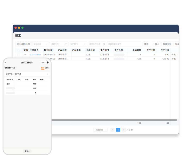Tap the circular target icon in phone capsule
Screen dimensions: 195x159
coord(48,62)
